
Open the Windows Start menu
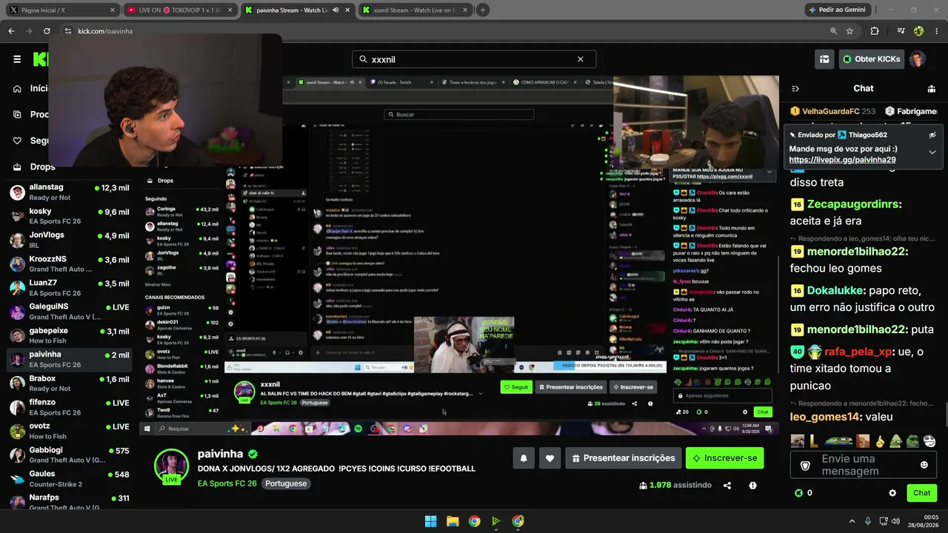(x=430, y=521)
